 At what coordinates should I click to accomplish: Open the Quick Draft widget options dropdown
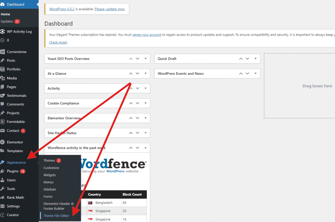tap(256, 59)
